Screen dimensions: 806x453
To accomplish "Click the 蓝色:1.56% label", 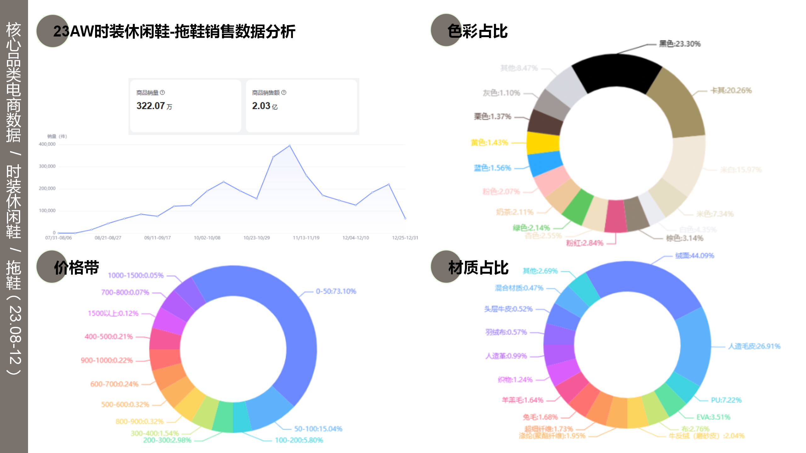I will [x=492, y=168].
